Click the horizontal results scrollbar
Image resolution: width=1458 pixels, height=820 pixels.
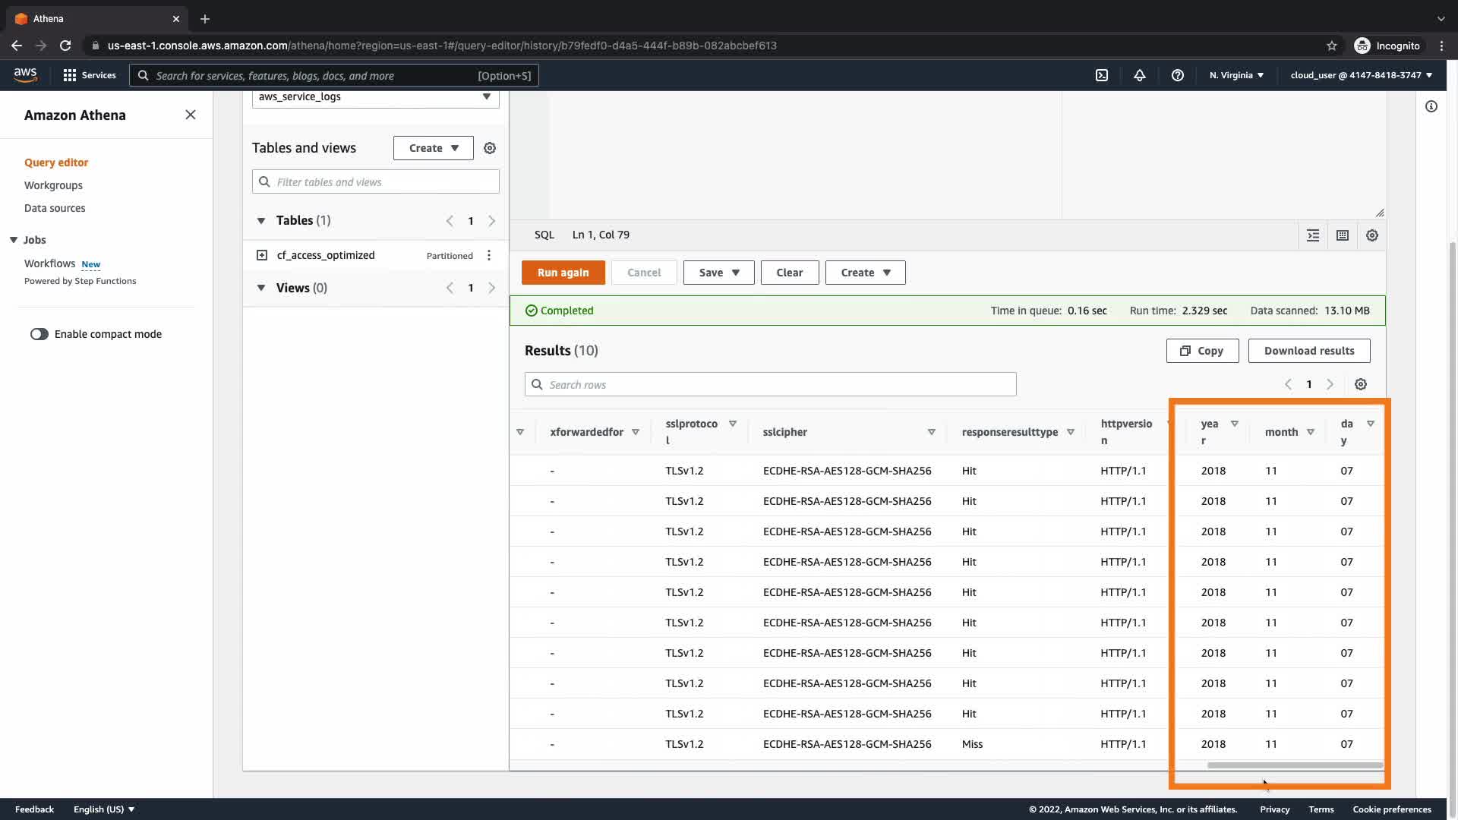[1295, 765]
